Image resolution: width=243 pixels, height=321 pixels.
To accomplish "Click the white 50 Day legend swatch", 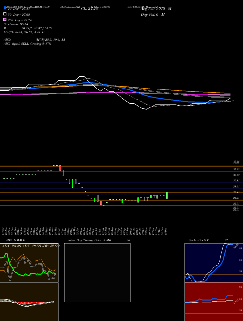I will click(5, 14).
